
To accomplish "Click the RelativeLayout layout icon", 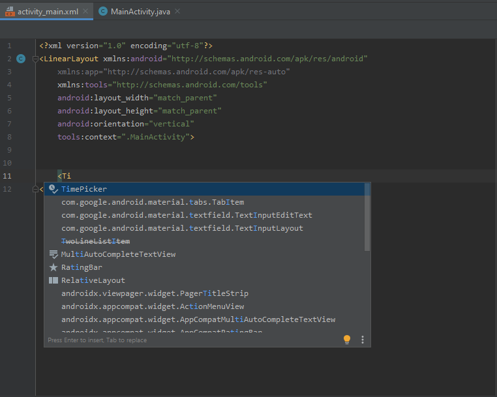I will (x=53, y=280).
